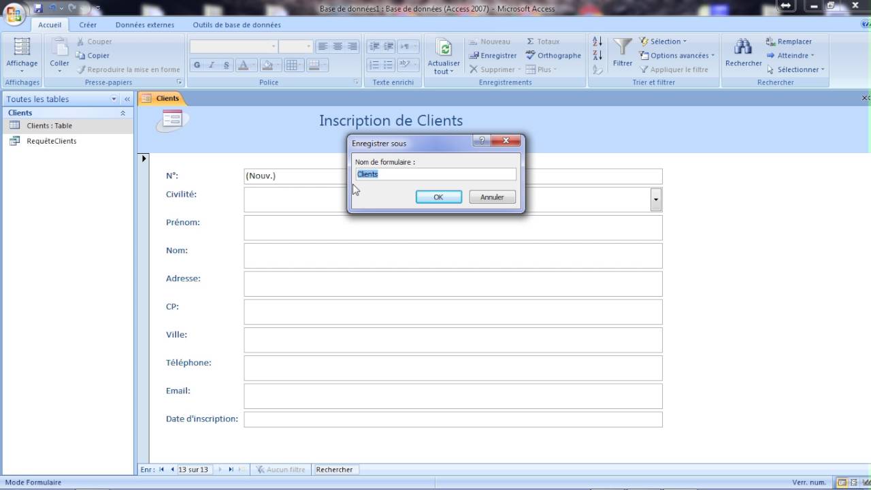871x490 pixels.
Task: Click Enregistrer in the ribbon
Action: tap(493, 55)
